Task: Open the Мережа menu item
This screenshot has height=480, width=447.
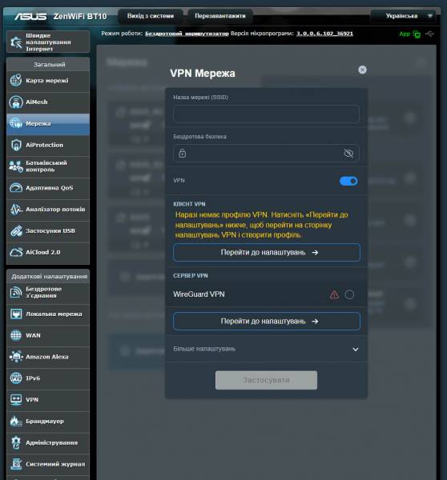Action: [x=48, y=124]
